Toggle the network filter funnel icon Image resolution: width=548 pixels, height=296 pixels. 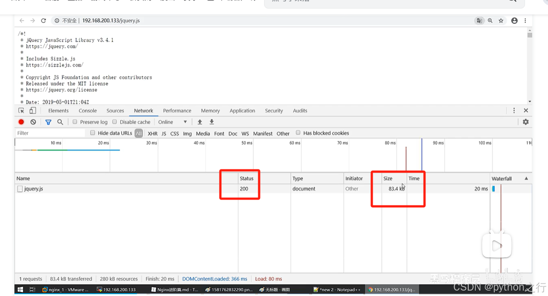coord(48,122)
